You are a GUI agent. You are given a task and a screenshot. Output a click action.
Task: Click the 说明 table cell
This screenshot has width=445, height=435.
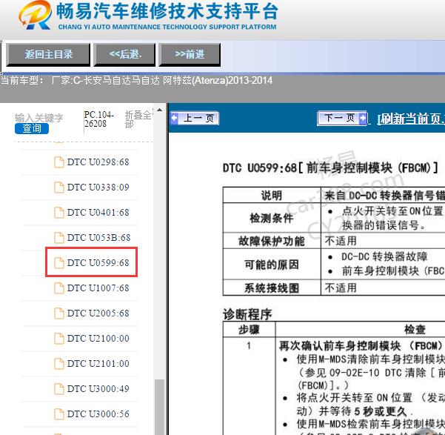coord(272,195)
